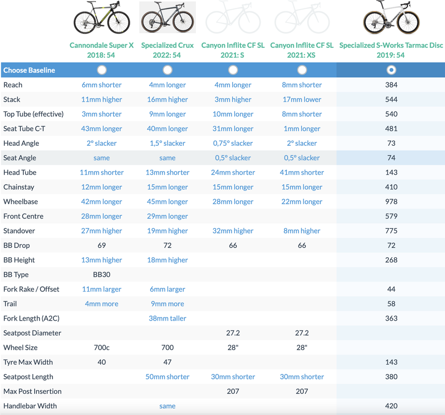Click the Reach row label
The width and height of the screenshot is (445, 415).
coord(13,85)
